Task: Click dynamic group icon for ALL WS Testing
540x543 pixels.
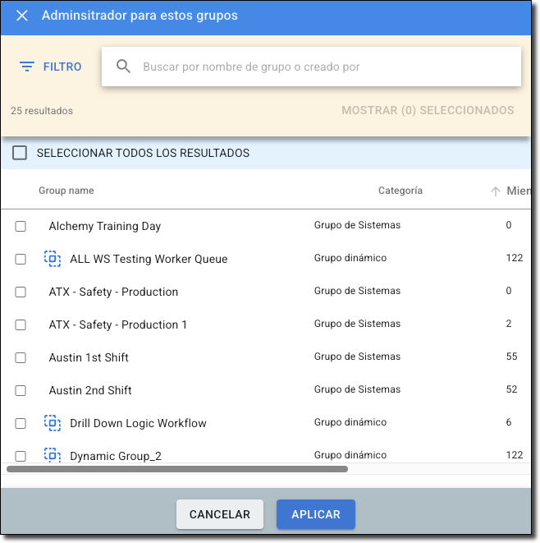Action: point(53,259)
